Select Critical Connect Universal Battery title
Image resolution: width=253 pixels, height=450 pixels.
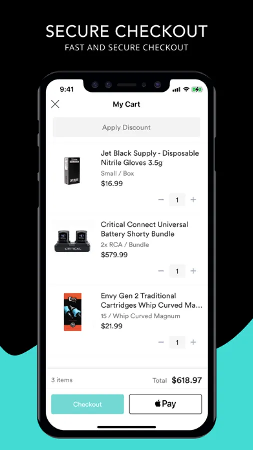click(144, 229)
